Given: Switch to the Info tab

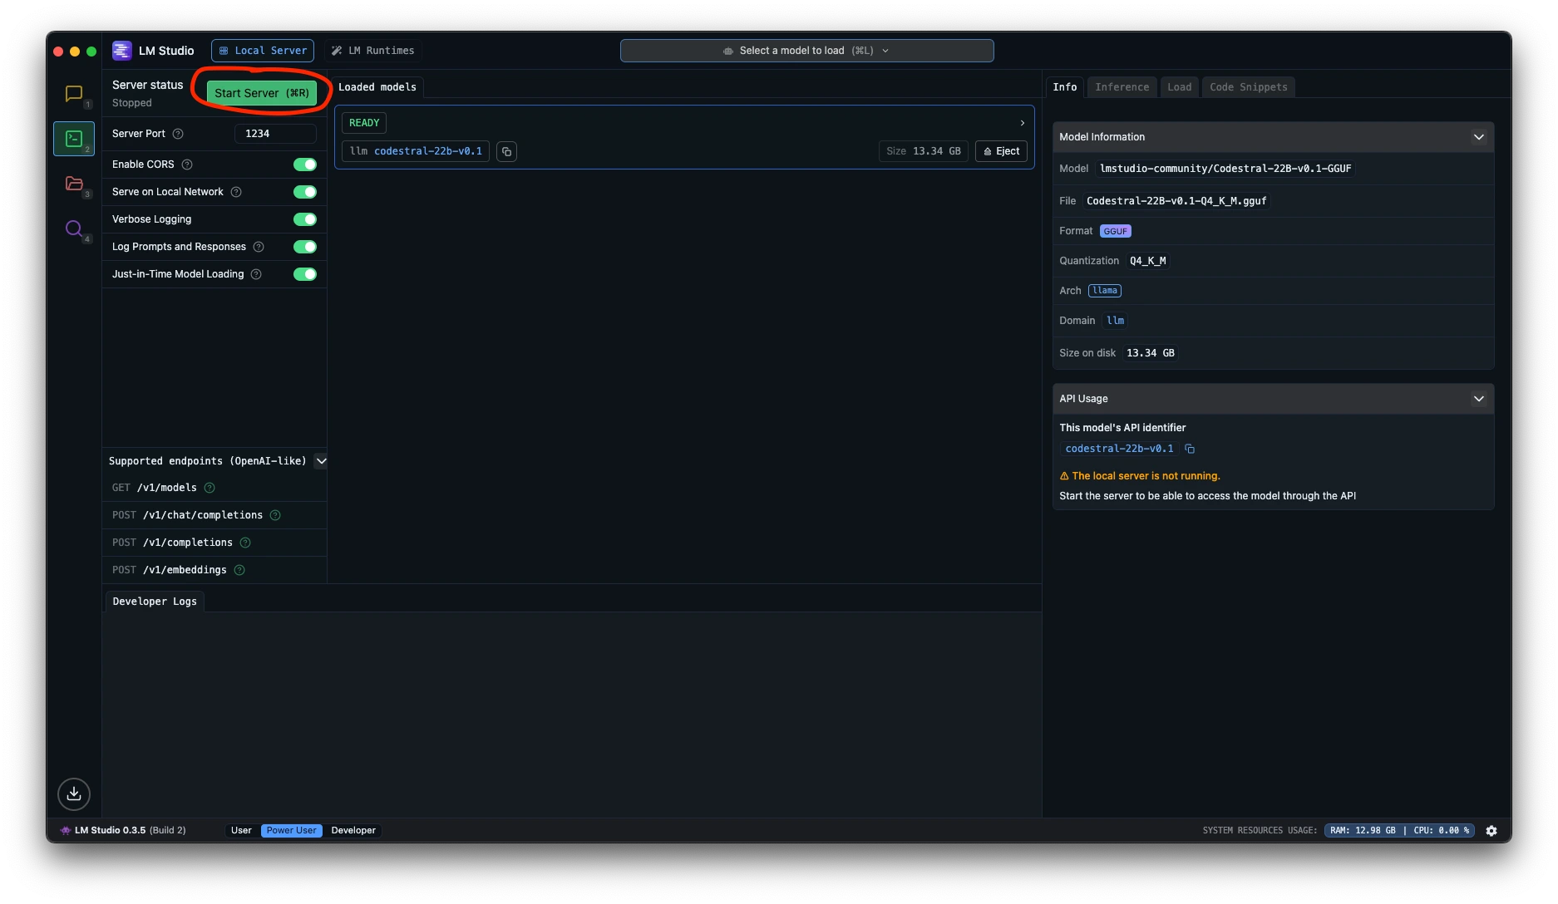Looking at the screenshot, I should tap(1065, 87).
